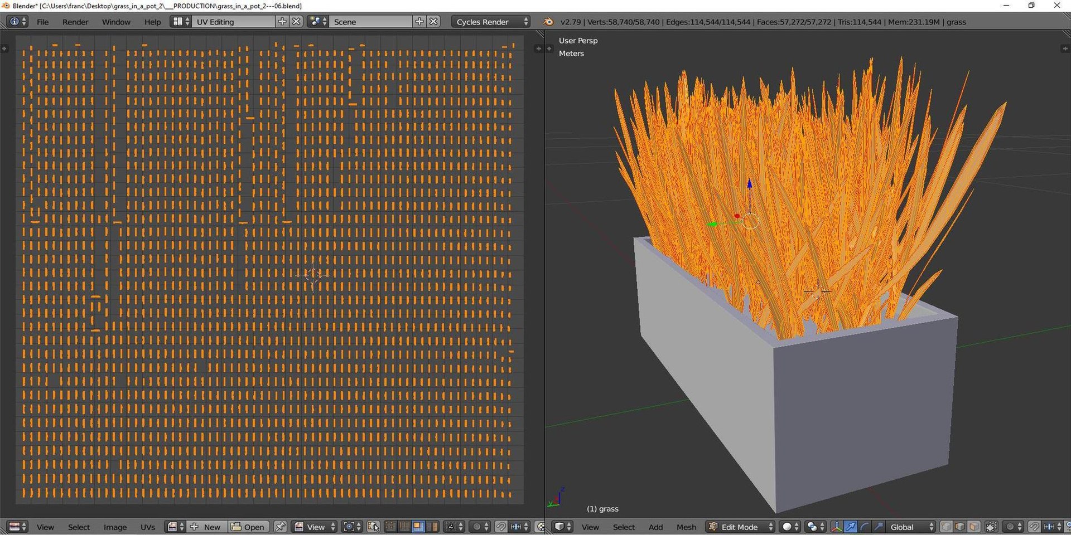Open the Render menu
The image size is (1071, 535).
[75, 22]
